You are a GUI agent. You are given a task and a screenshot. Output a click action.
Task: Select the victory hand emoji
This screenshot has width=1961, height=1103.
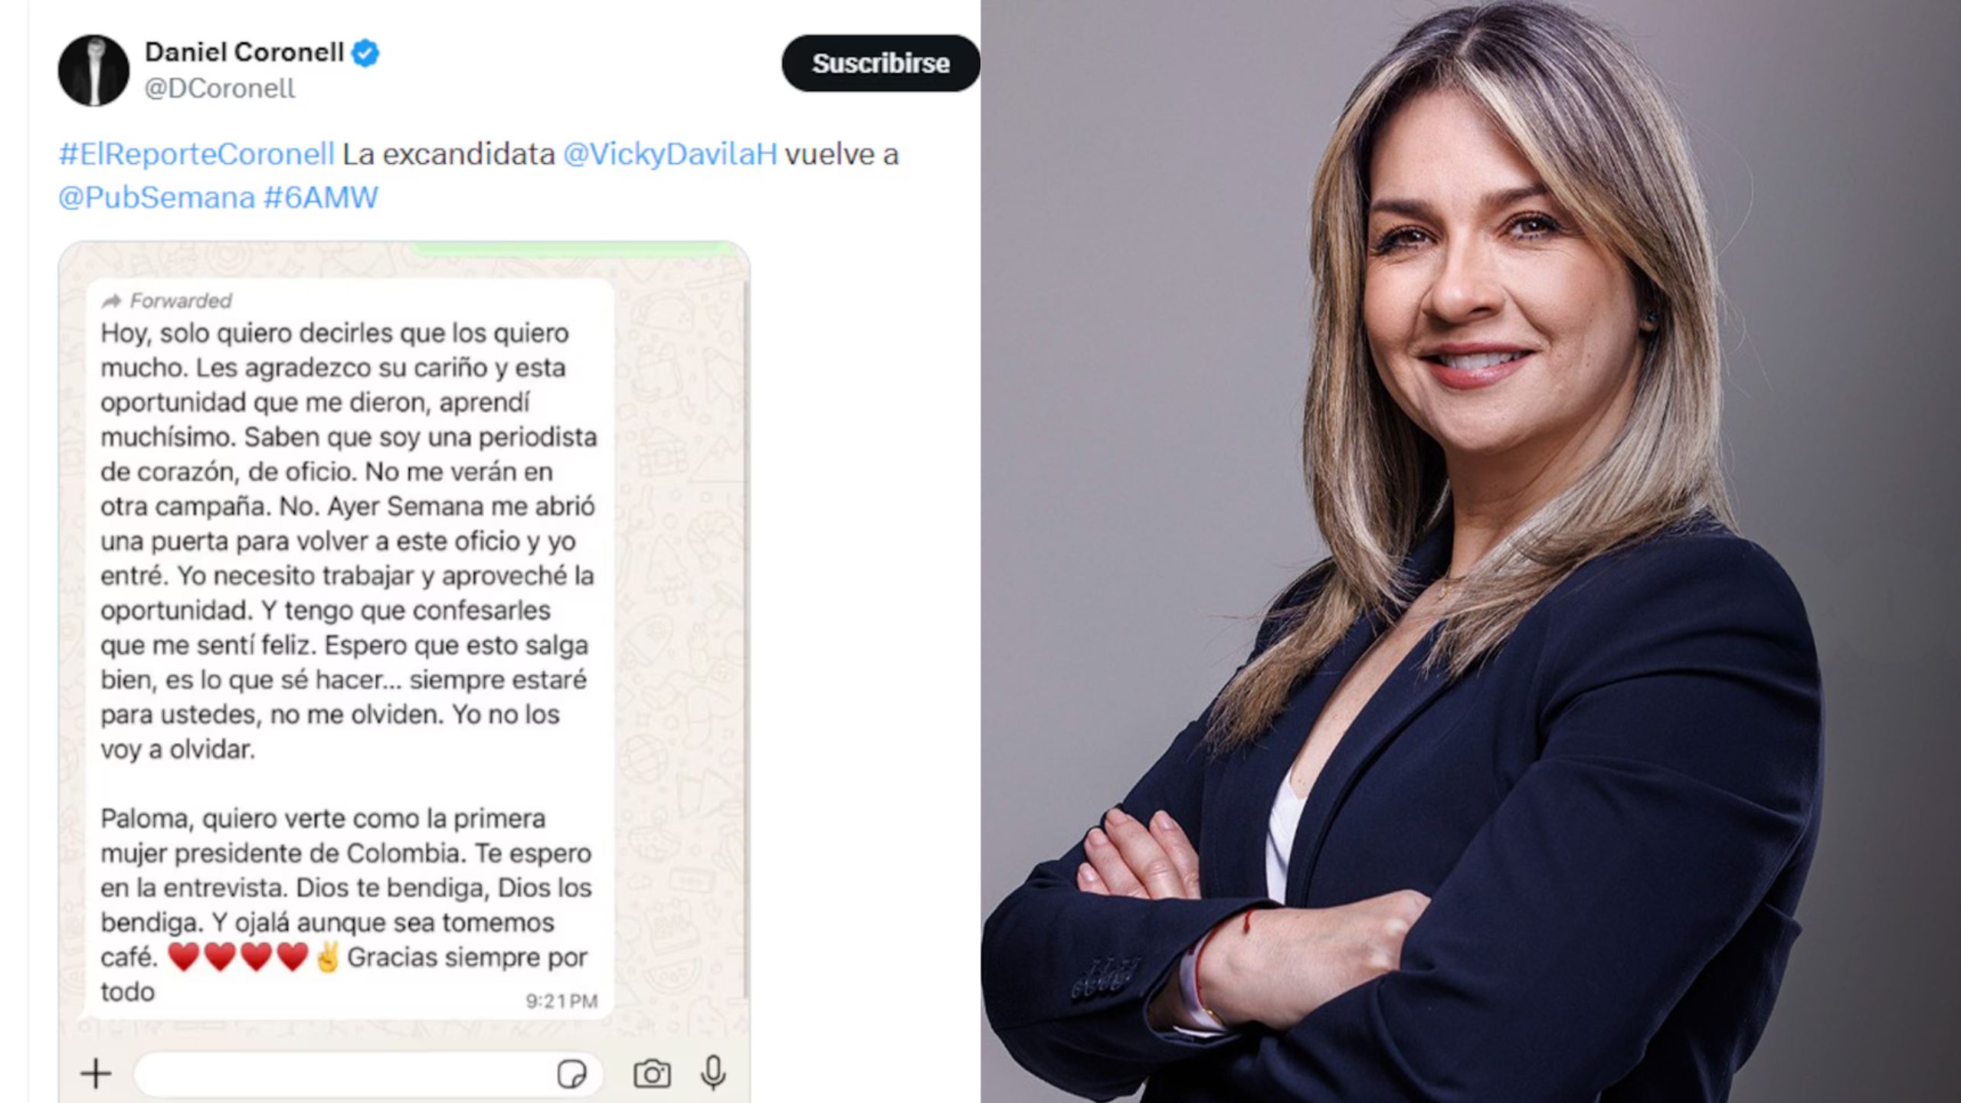tap(327, 957)
